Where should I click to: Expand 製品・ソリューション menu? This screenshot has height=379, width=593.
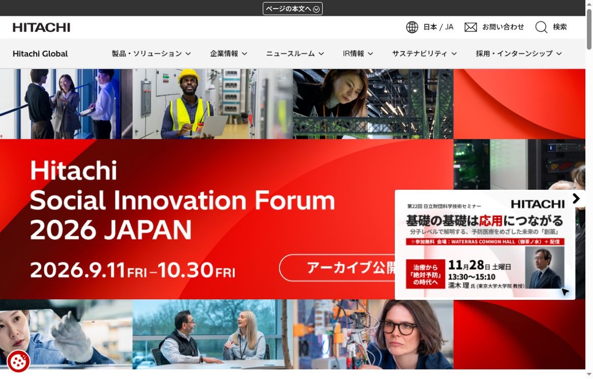151,54
